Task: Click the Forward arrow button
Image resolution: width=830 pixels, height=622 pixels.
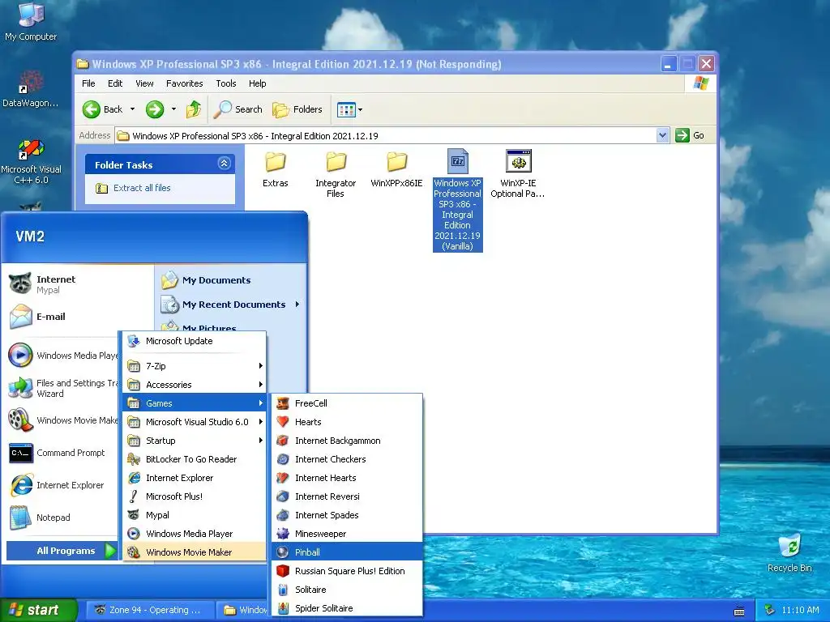Action: click(x=155, y=109)
